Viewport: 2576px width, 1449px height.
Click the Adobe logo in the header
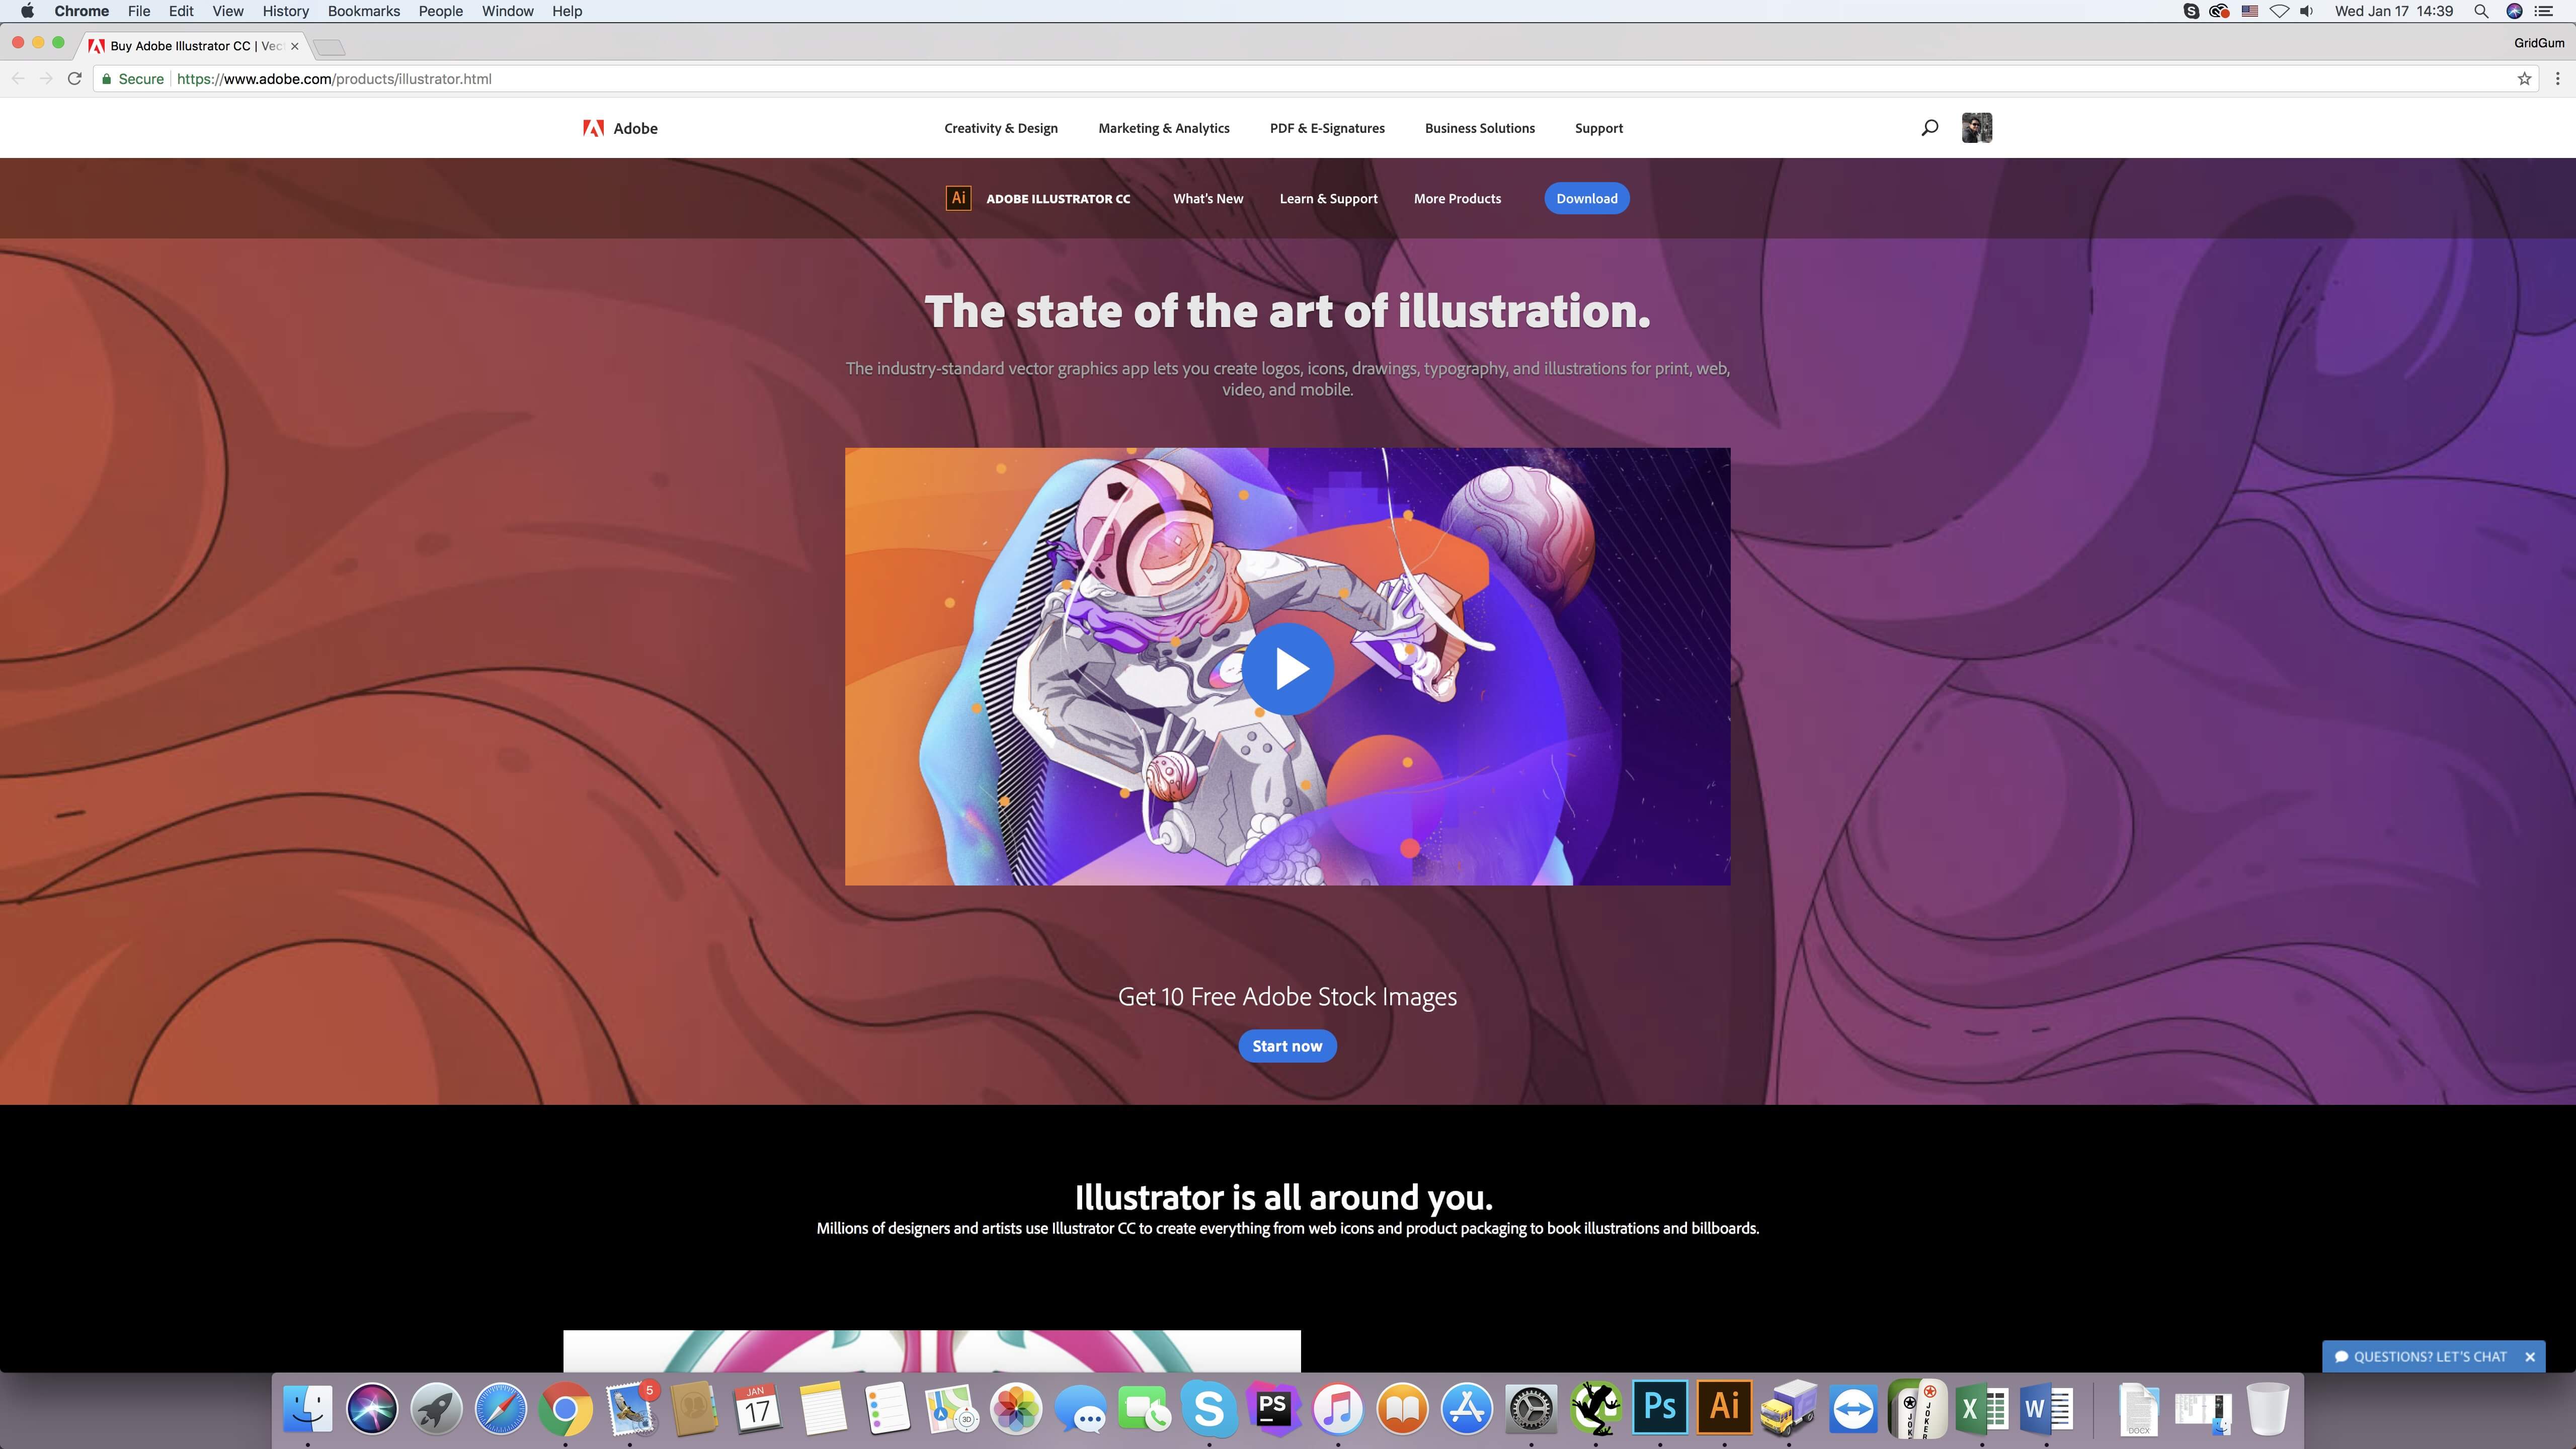(620, 128)
